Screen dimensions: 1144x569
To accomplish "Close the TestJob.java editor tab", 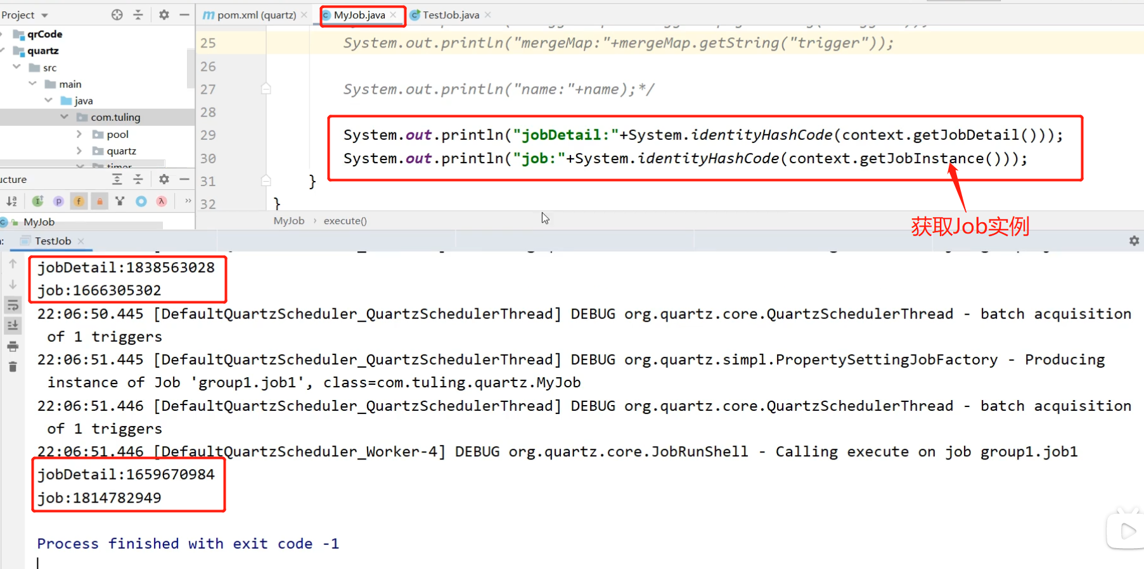I will [x=487, y=15].
